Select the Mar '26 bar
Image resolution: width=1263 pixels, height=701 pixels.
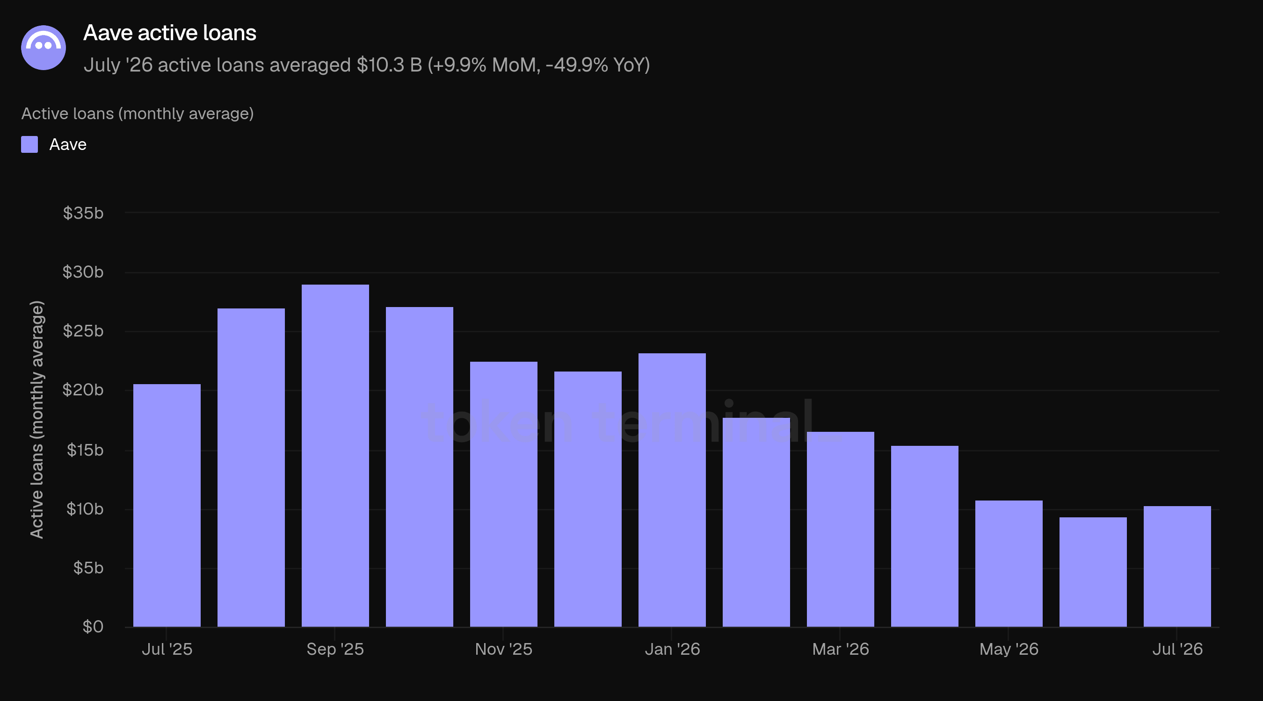pos(841,529)
